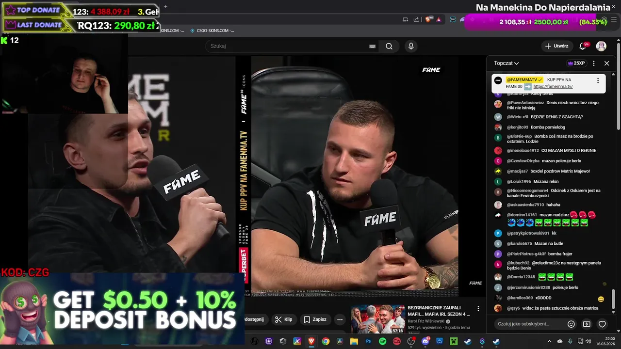Click the browser share page icon
This screenshot has width=621, height=349.
[416, 19]
